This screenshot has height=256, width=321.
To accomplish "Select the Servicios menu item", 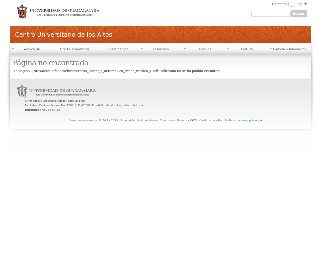I will (204, 49).
